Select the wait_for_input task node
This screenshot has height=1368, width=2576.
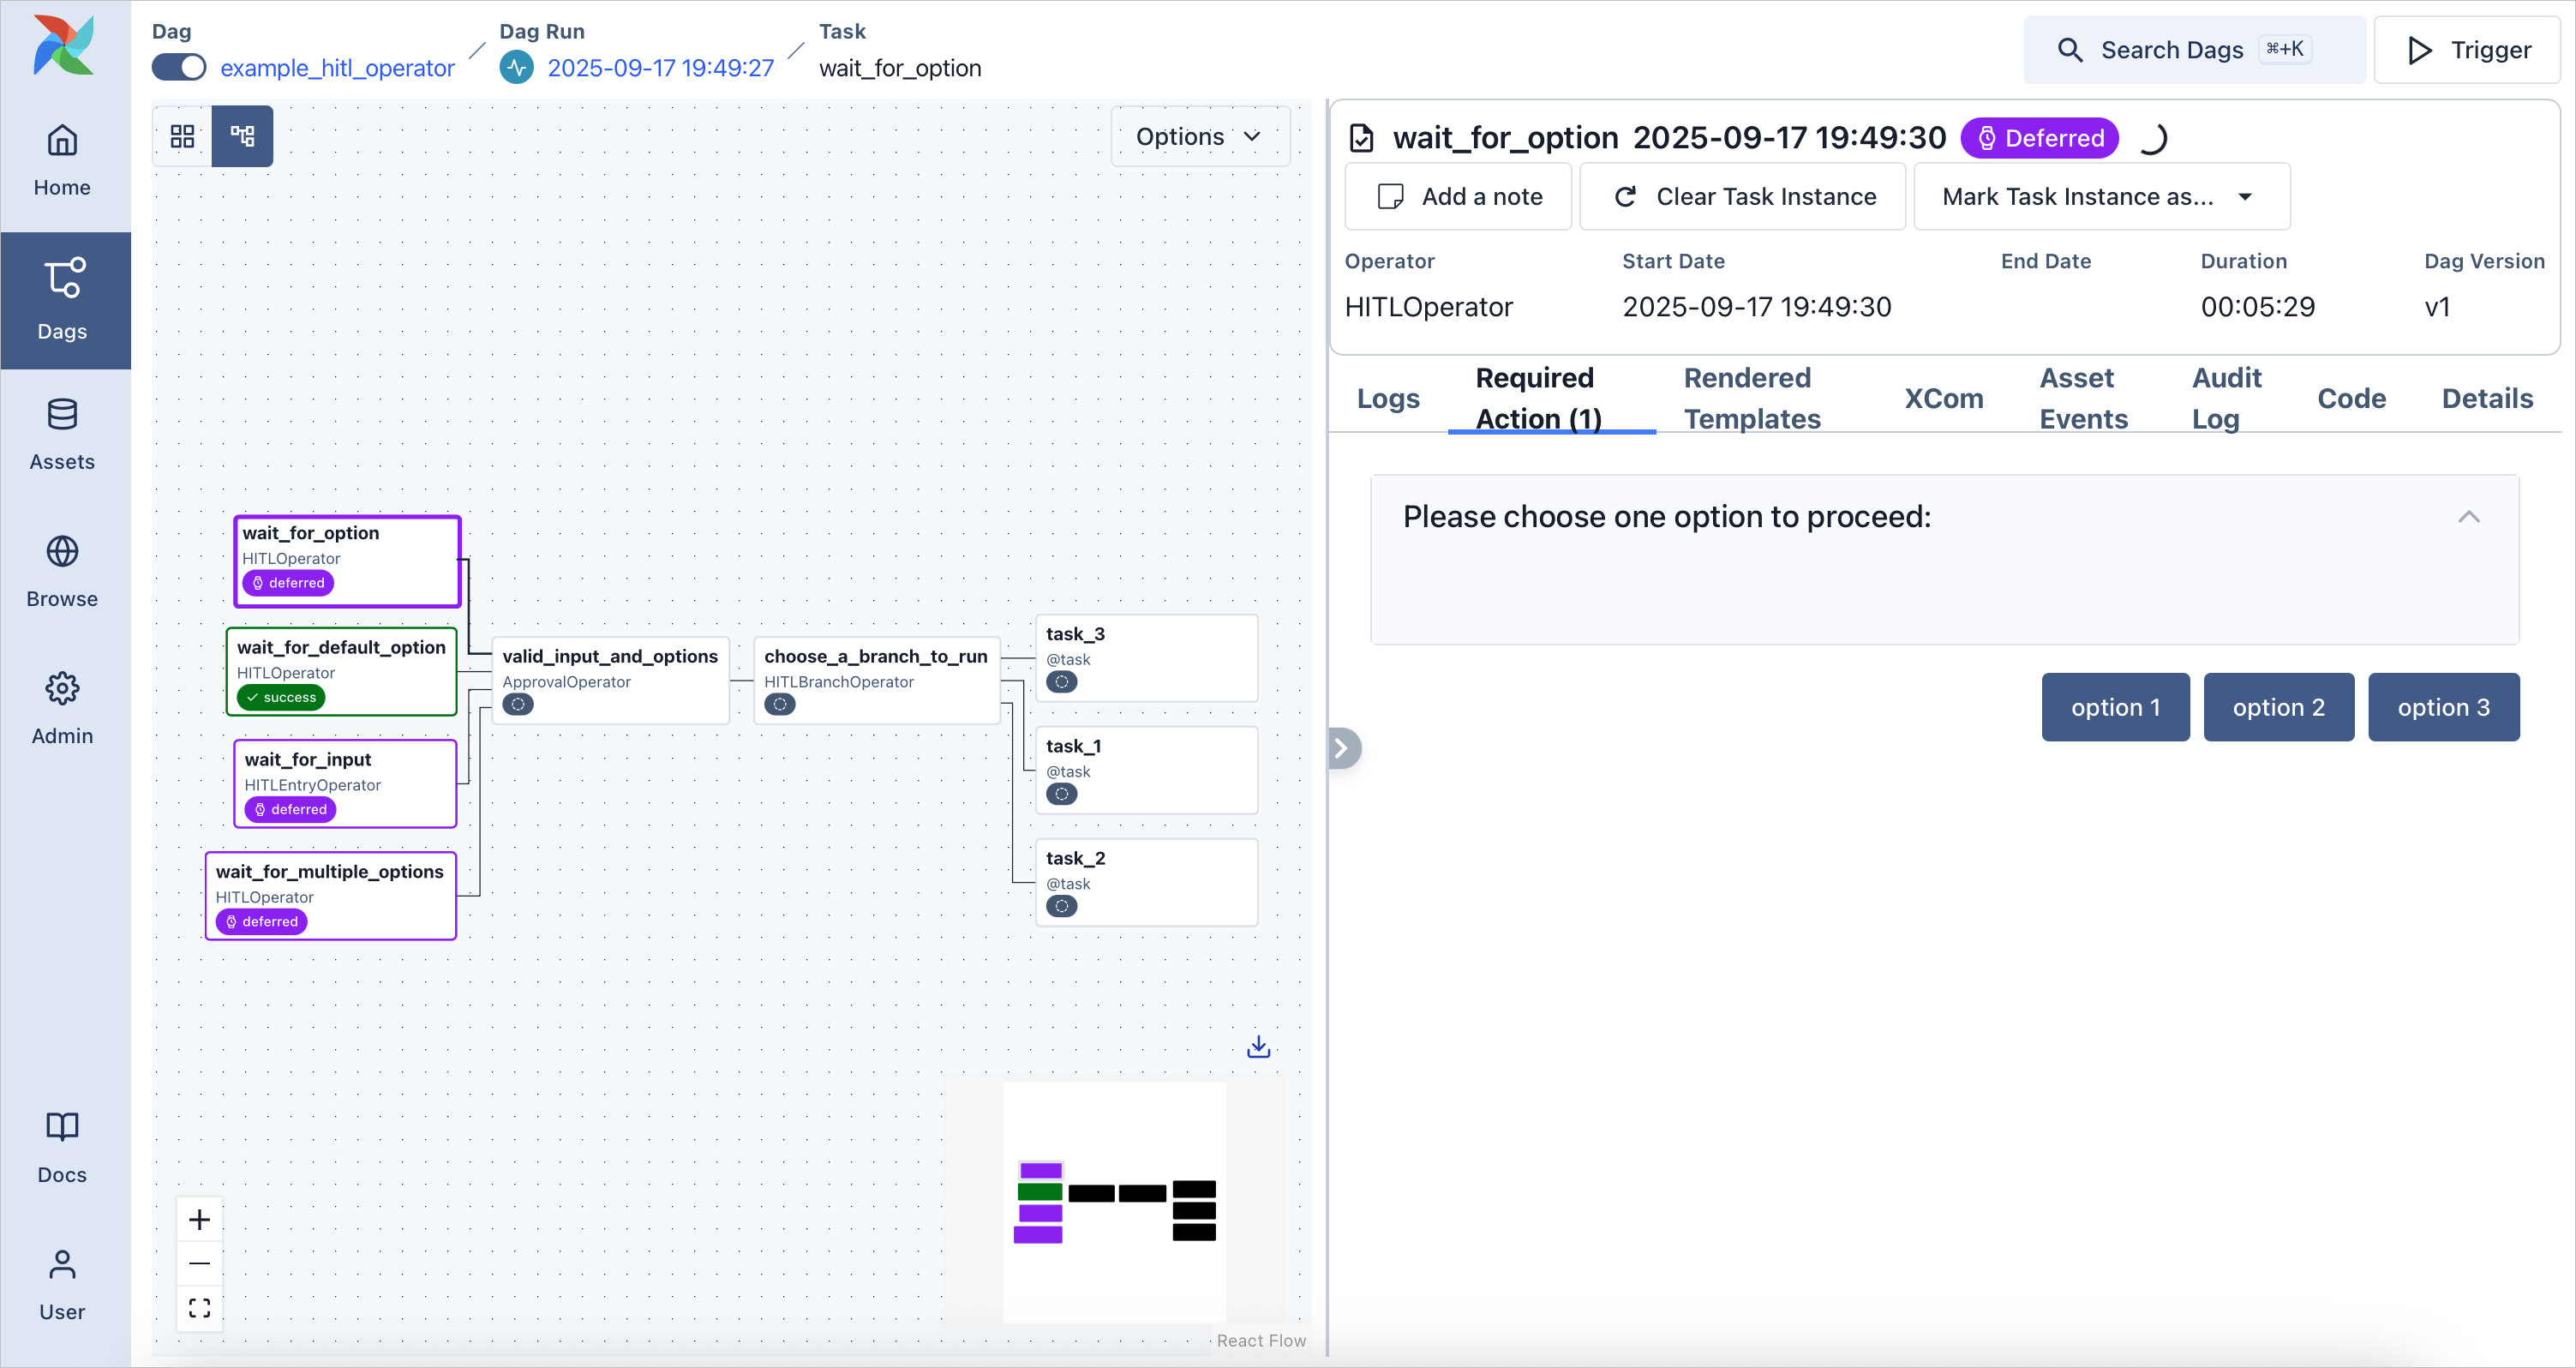click(x=344, y=783)
